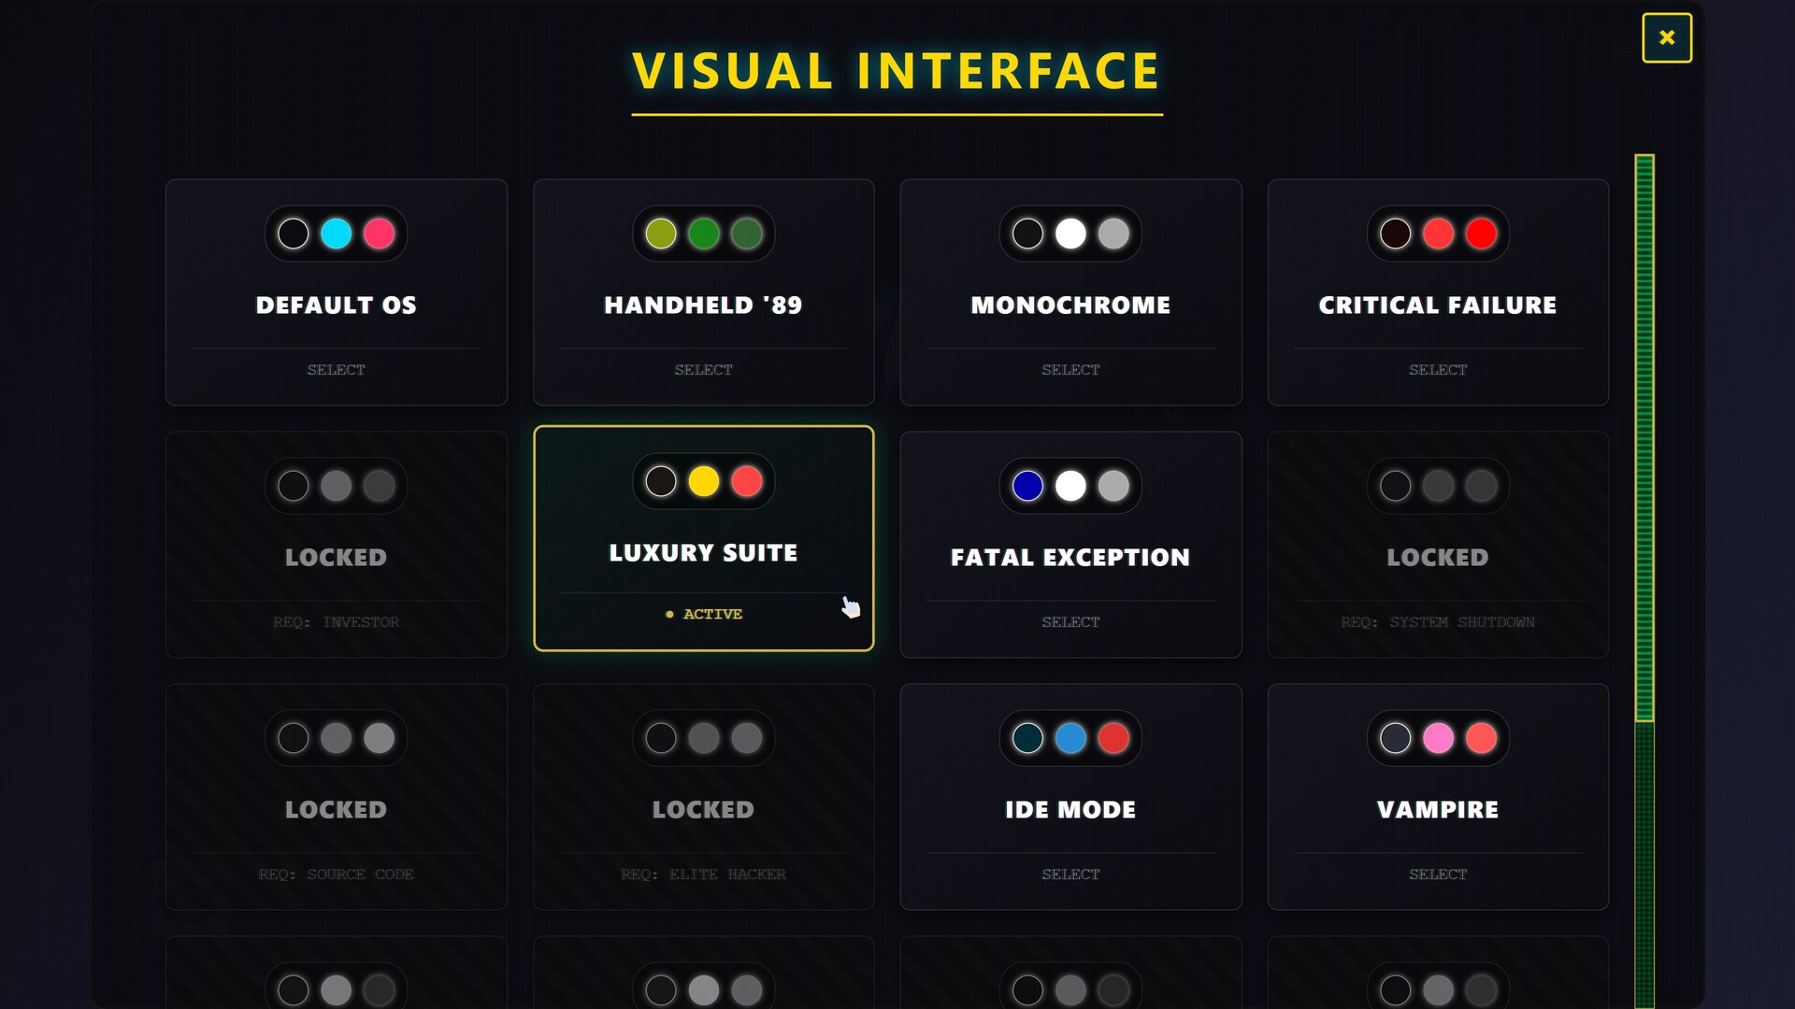This screenshot has width=1795, height=1009.
Task: Click the bright red swatch in Critical Failure
Action: [x=1481, y=234]
